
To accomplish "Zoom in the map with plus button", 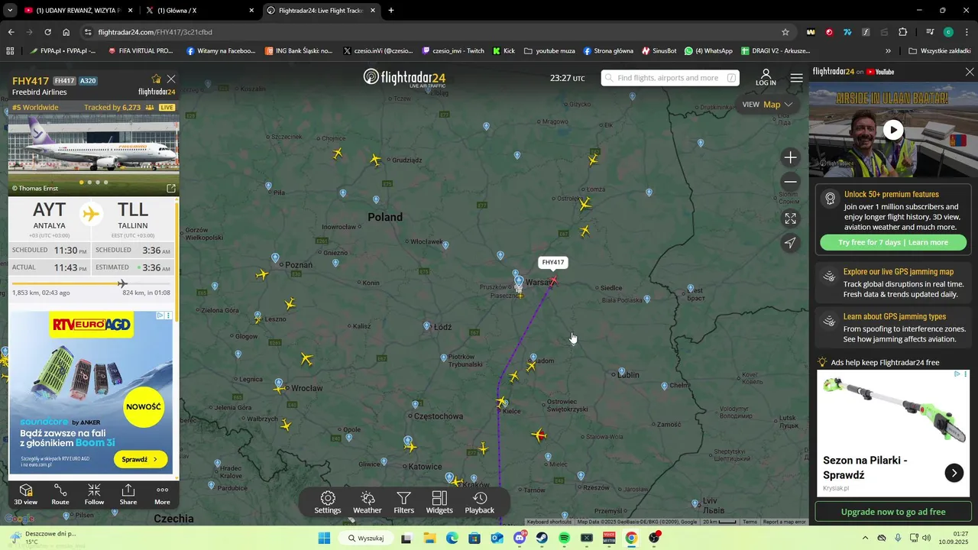I will pos(791,157).
